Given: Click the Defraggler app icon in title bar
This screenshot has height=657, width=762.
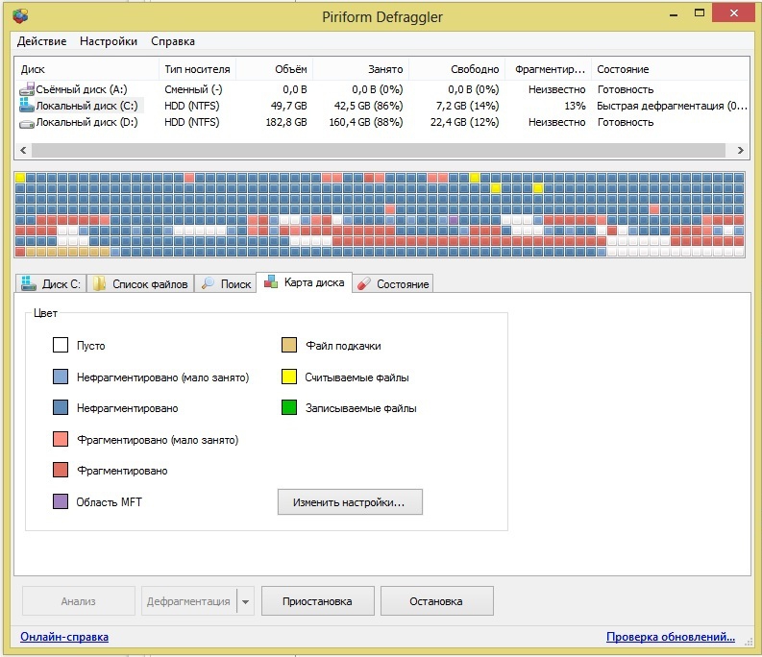Looking at the screenshot, I should pyautogui.click(x=19, y=13).
